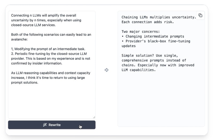Grab the input textarea resize handle
This screenshot has width=214, height=140.
click(94, 117)
